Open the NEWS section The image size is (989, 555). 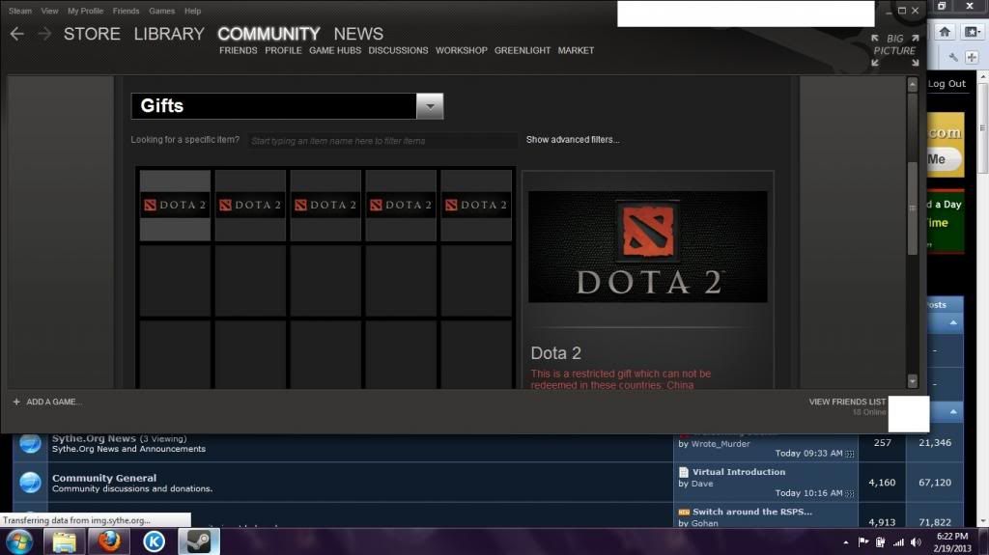point(358,34)
